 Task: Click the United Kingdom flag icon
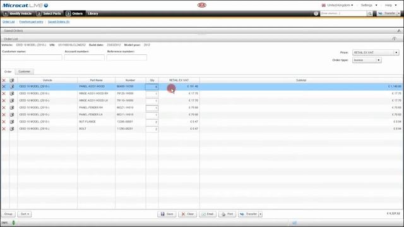coord(324,5)
